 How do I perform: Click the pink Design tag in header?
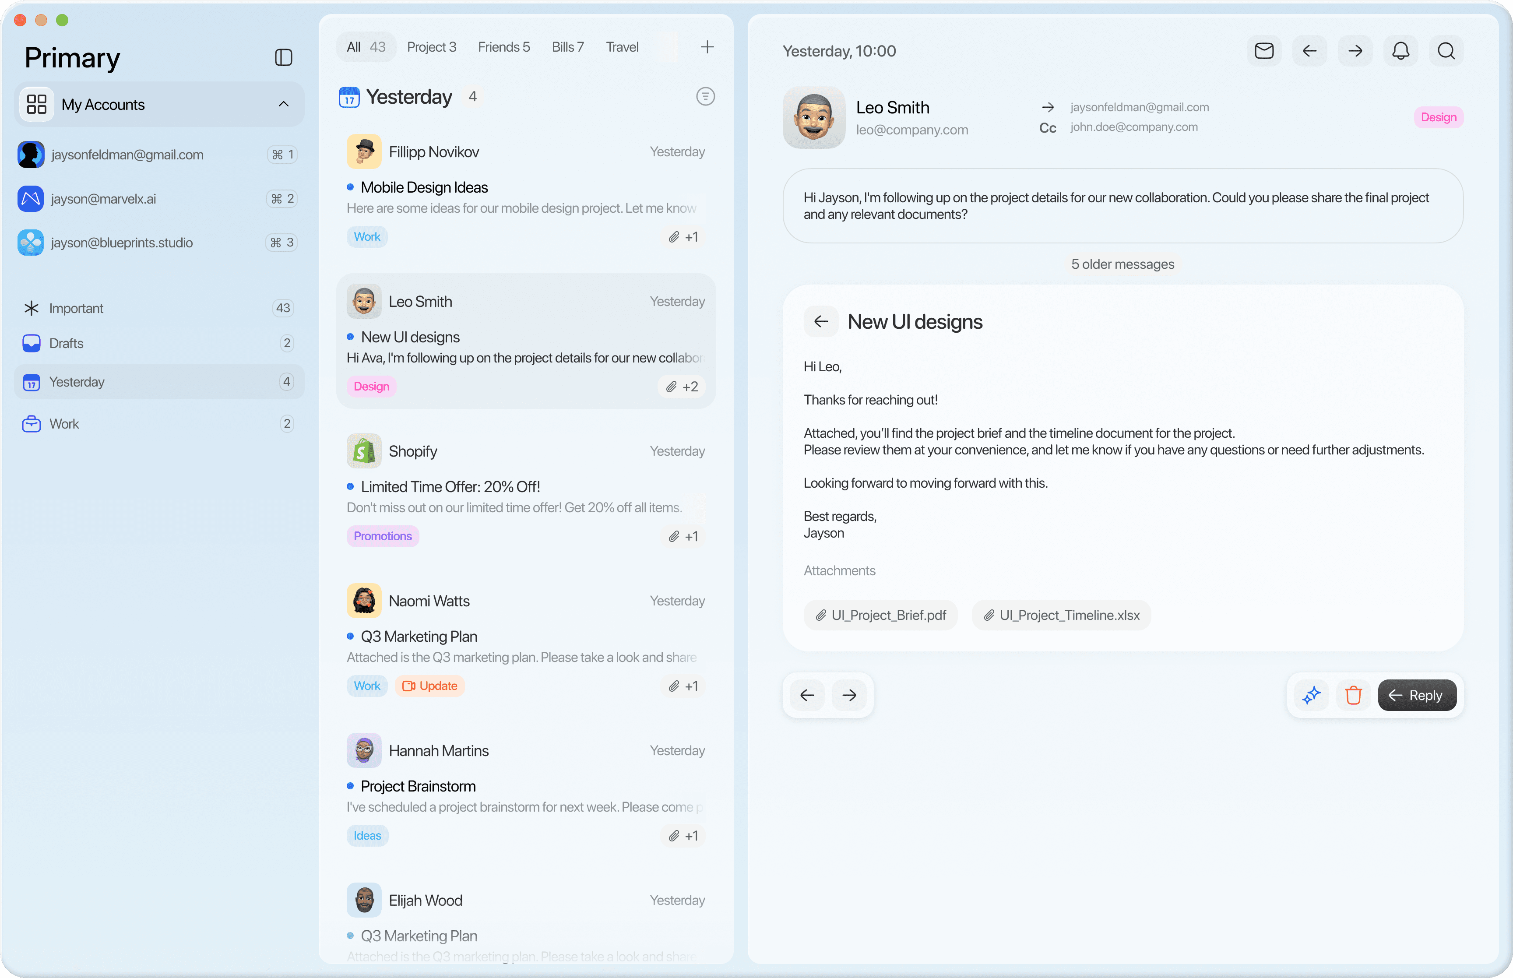[x=1438, y=117]
